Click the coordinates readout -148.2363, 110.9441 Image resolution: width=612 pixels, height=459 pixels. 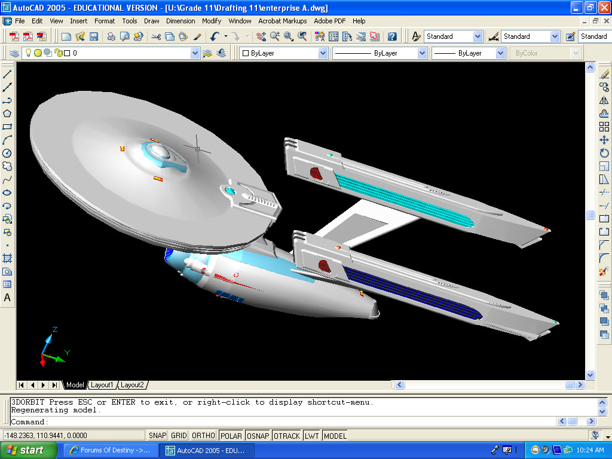tap(74, 436)
